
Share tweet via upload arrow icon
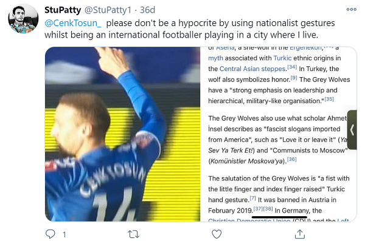point(300,234)
